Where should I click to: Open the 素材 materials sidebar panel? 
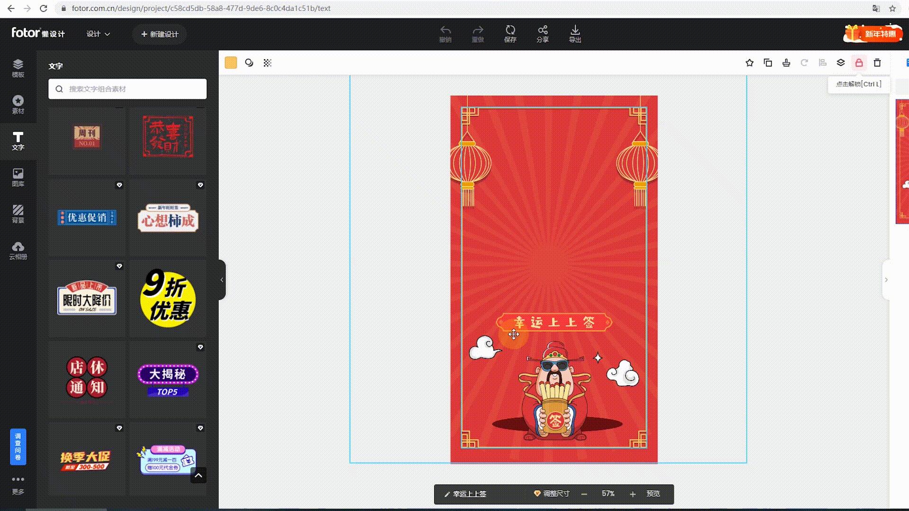point(18,105)
